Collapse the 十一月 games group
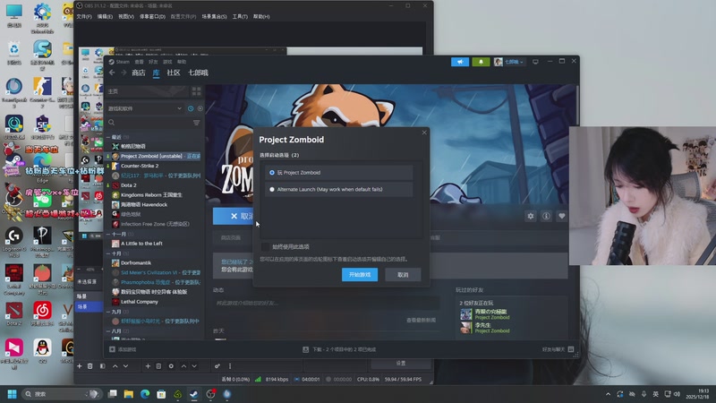The width and height of the screenshot is (716, 403). click(x=108, y=234)
